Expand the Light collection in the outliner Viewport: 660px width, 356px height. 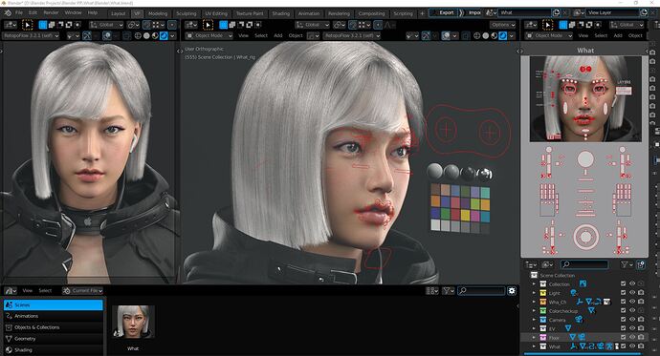click(x=534, y=293)
